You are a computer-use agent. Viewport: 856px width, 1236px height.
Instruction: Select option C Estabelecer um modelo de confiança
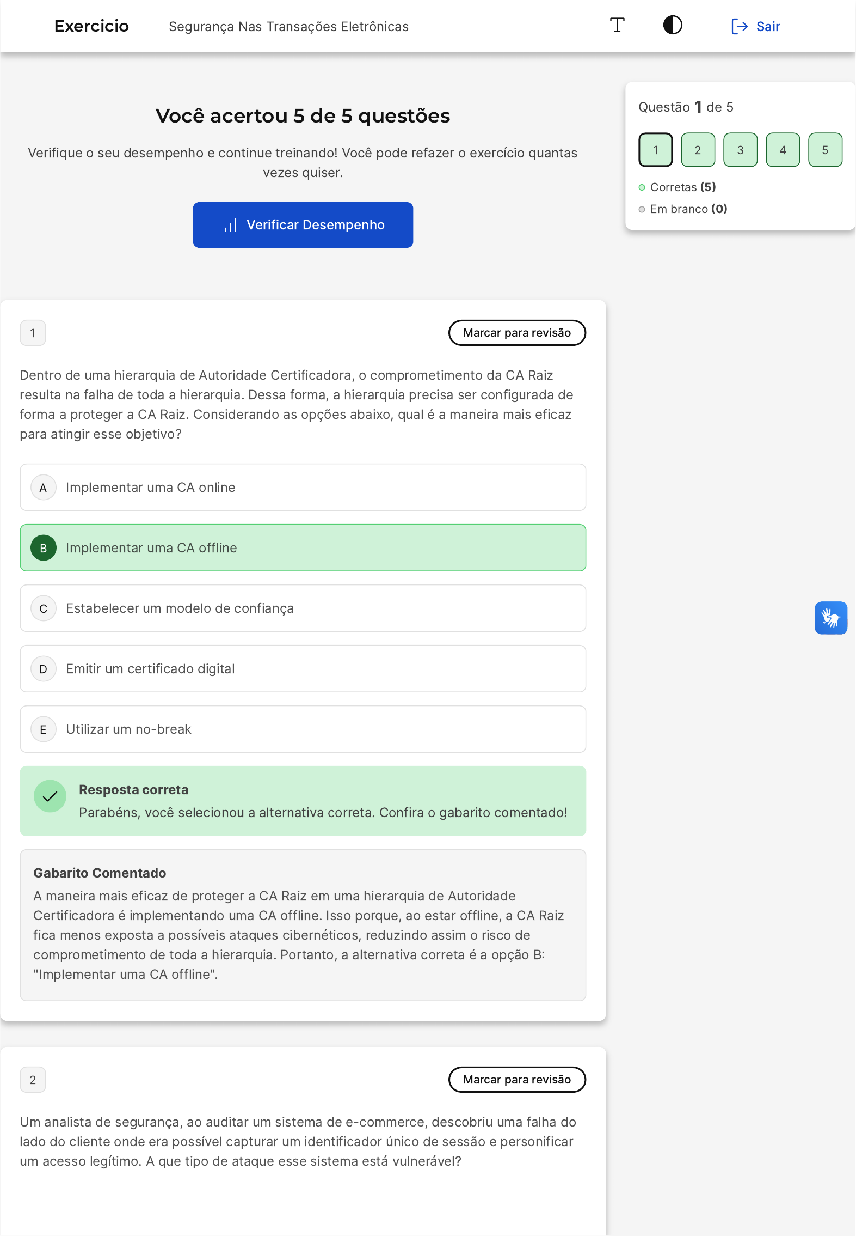tap(303, 608)
